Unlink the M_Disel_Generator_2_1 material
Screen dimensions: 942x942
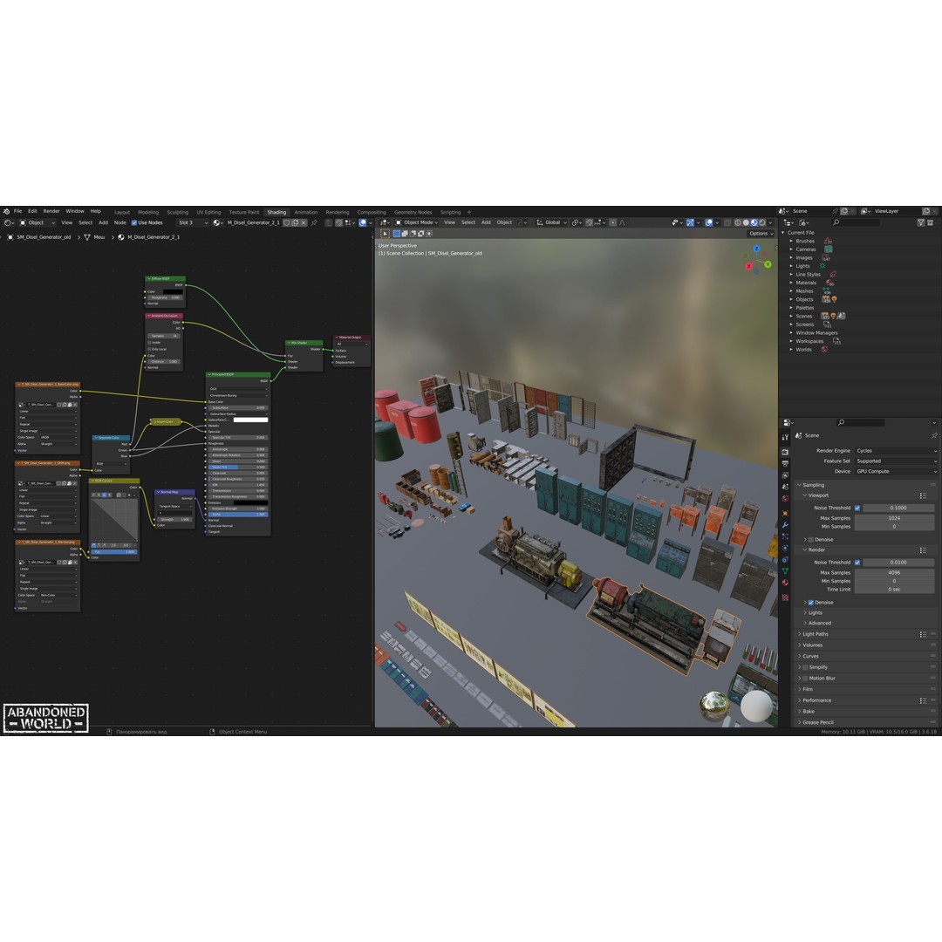[x=304, y=222]
